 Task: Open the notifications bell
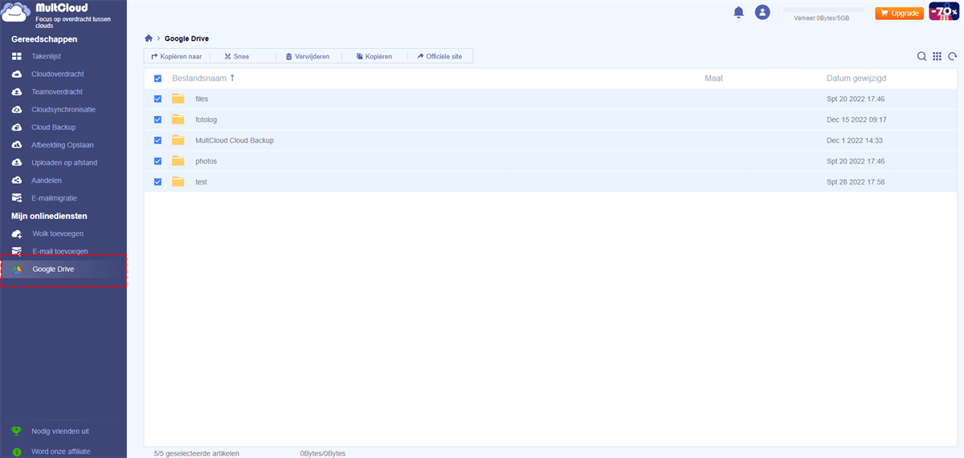738,12
